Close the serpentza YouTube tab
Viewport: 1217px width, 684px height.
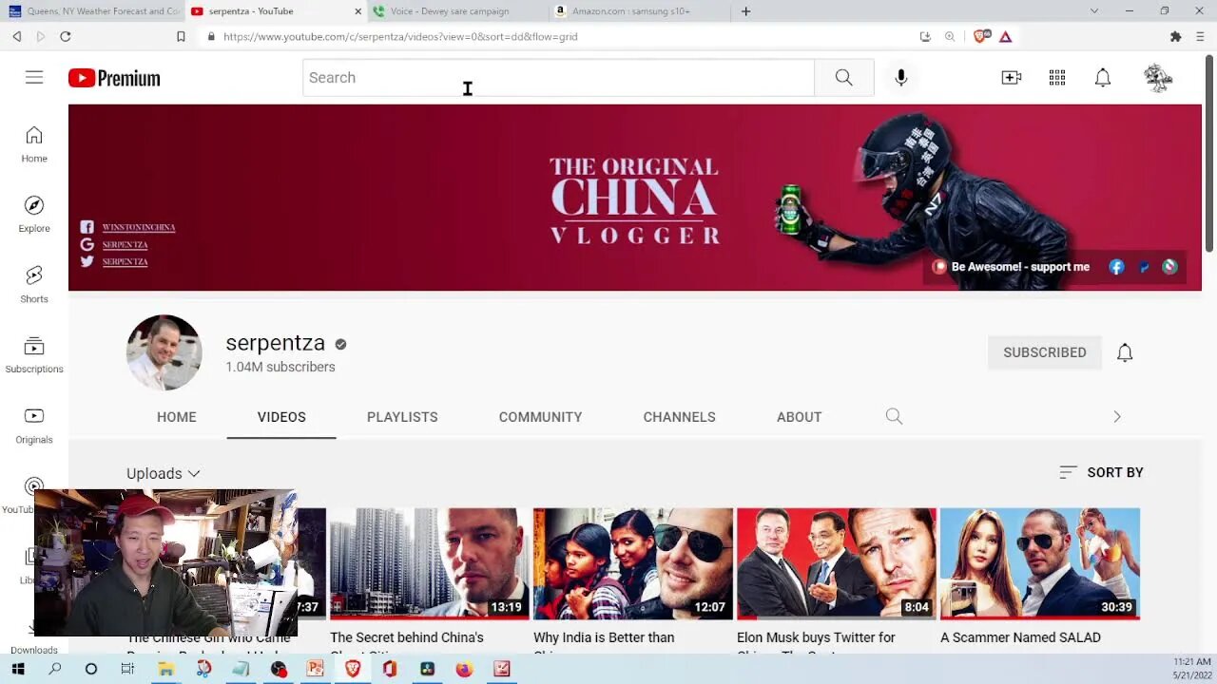358,11
